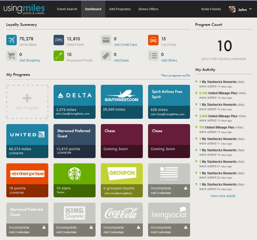Click the orange Car Points icon
257x240 pixels.
[x=153, y=40]
